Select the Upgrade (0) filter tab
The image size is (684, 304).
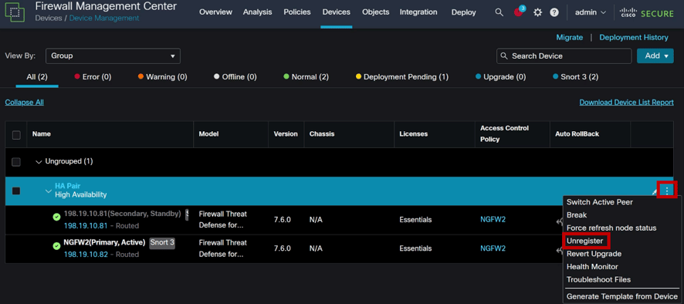501,77
